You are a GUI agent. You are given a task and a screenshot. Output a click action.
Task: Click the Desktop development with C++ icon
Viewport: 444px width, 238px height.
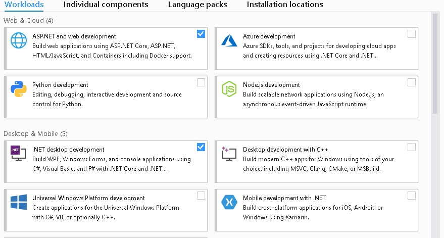click(229, 154)
